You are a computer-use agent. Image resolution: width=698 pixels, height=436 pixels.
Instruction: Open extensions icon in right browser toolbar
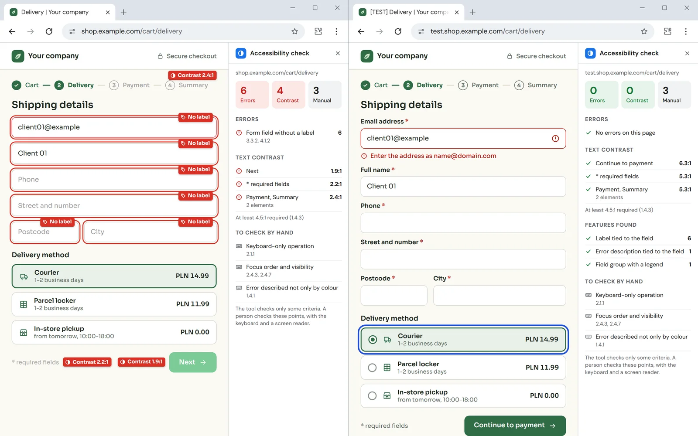[667, 31]
